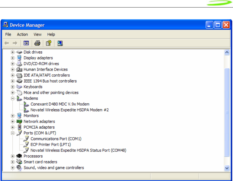
Task: Click the scrollbar up arrow
Action: pyautogui.click(x=227, y=52)
